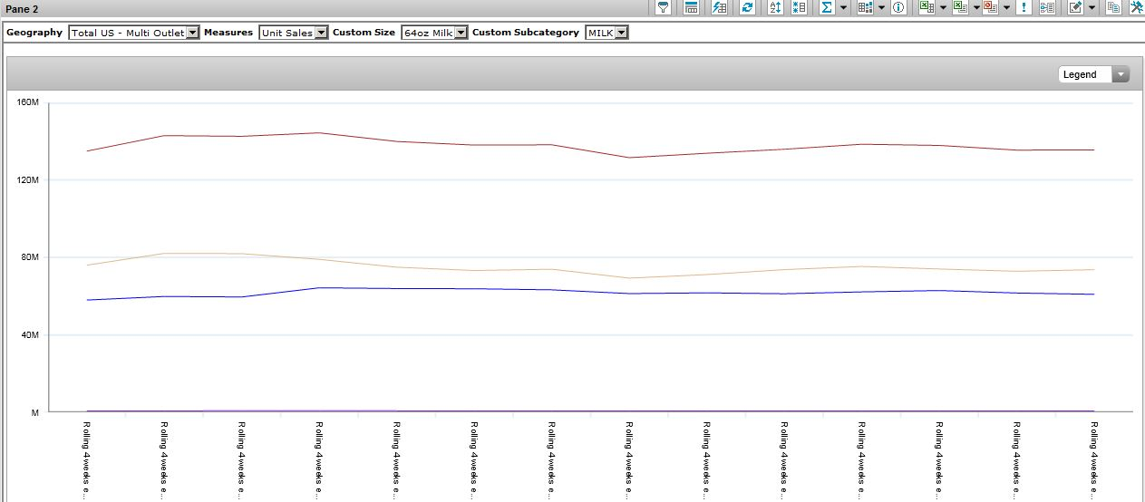Click the filter funnel icon

point(664,7)
